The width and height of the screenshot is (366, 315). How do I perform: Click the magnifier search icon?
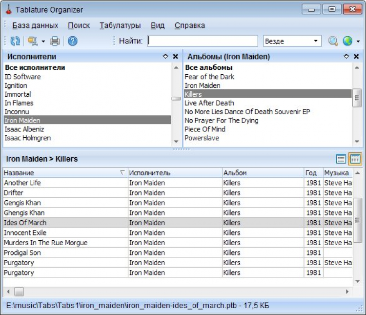click(333, 41)
